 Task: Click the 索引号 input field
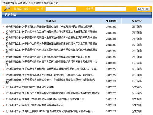click(x=111, y=9)
